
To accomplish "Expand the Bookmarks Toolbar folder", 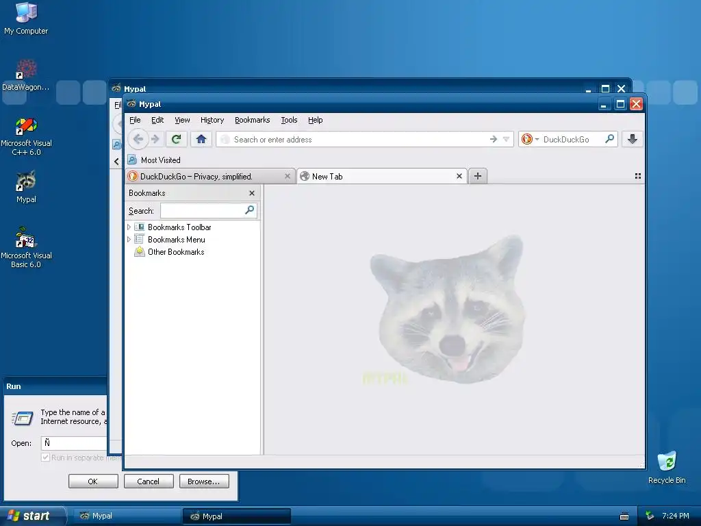I will 129,227.
